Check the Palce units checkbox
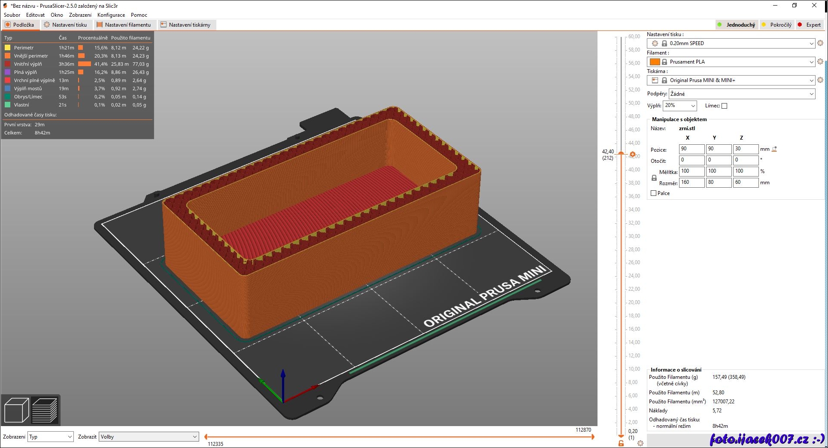The image size is (828, 448). point(654,193)
